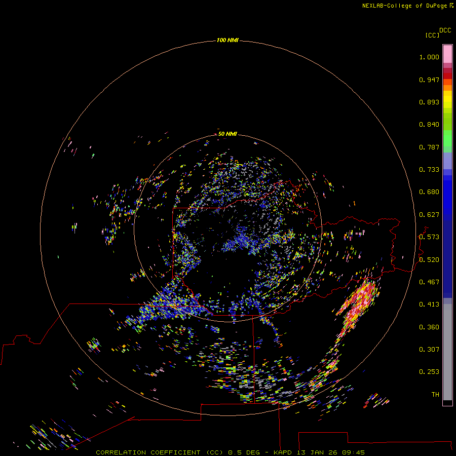Click the 0.467 legend value
The image size is (456, 456).
(x=429, y=282)
